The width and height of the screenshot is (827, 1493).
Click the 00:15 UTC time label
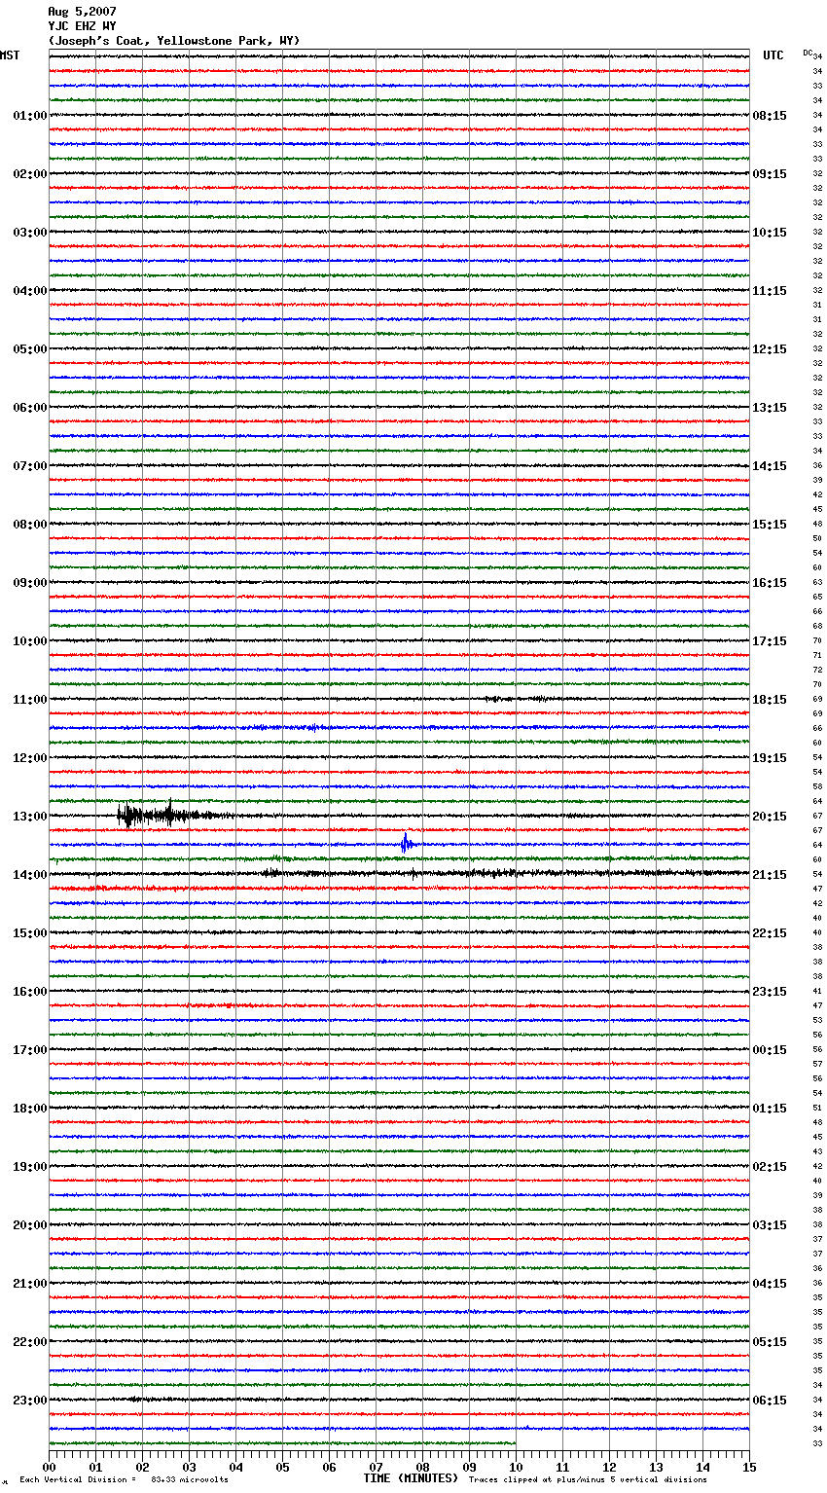(x=770, y=1050)
